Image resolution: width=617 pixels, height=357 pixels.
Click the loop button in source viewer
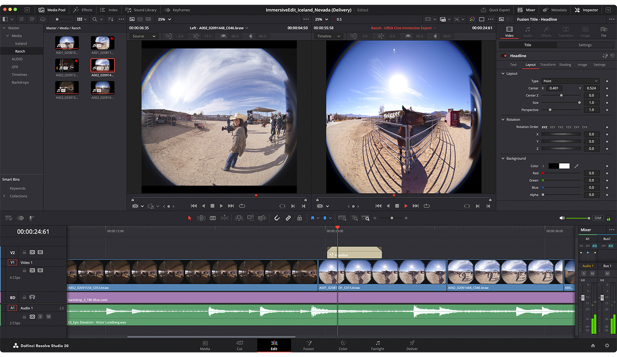[242, 206]
